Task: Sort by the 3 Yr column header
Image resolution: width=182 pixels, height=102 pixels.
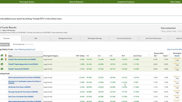Action: point(99,56)
